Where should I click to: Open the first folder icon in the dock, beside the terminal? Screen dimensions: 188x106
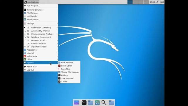[x=91, y=103]
